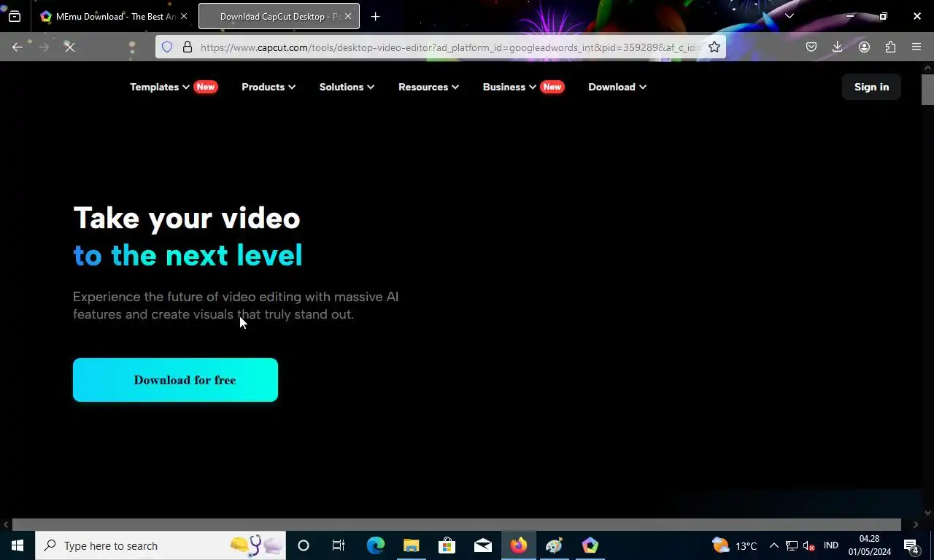Screen dimensions: 934x560
Task: Click Download for free button
Action: 175,380
